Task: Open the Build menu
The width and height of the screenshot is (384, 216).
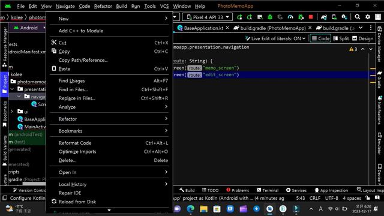Action: (x=121, y=6)
